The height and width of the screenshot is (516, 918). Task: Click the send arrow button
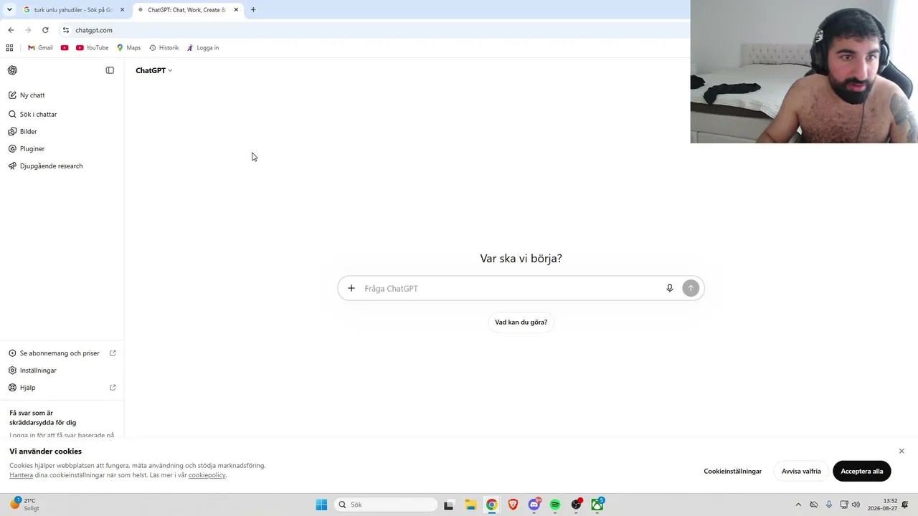[691, 288]
